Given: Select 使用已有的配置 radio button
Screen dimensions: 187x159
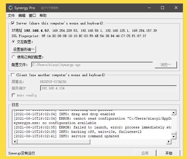Looking at the screenshot, I should coord(14,57).
